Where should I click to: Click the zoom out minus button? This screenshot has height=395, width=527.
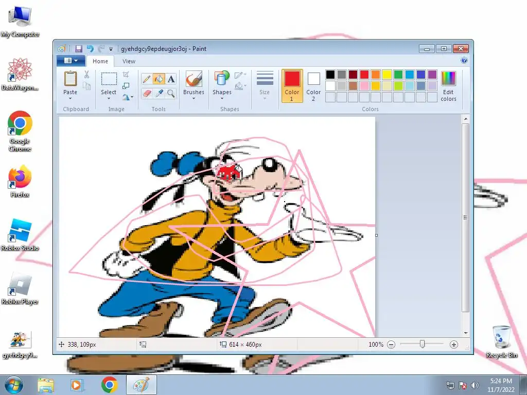tap(391, 344)
